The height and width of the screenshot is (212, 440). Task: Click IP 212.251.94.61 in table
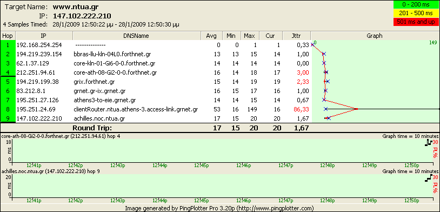(36, 72)
